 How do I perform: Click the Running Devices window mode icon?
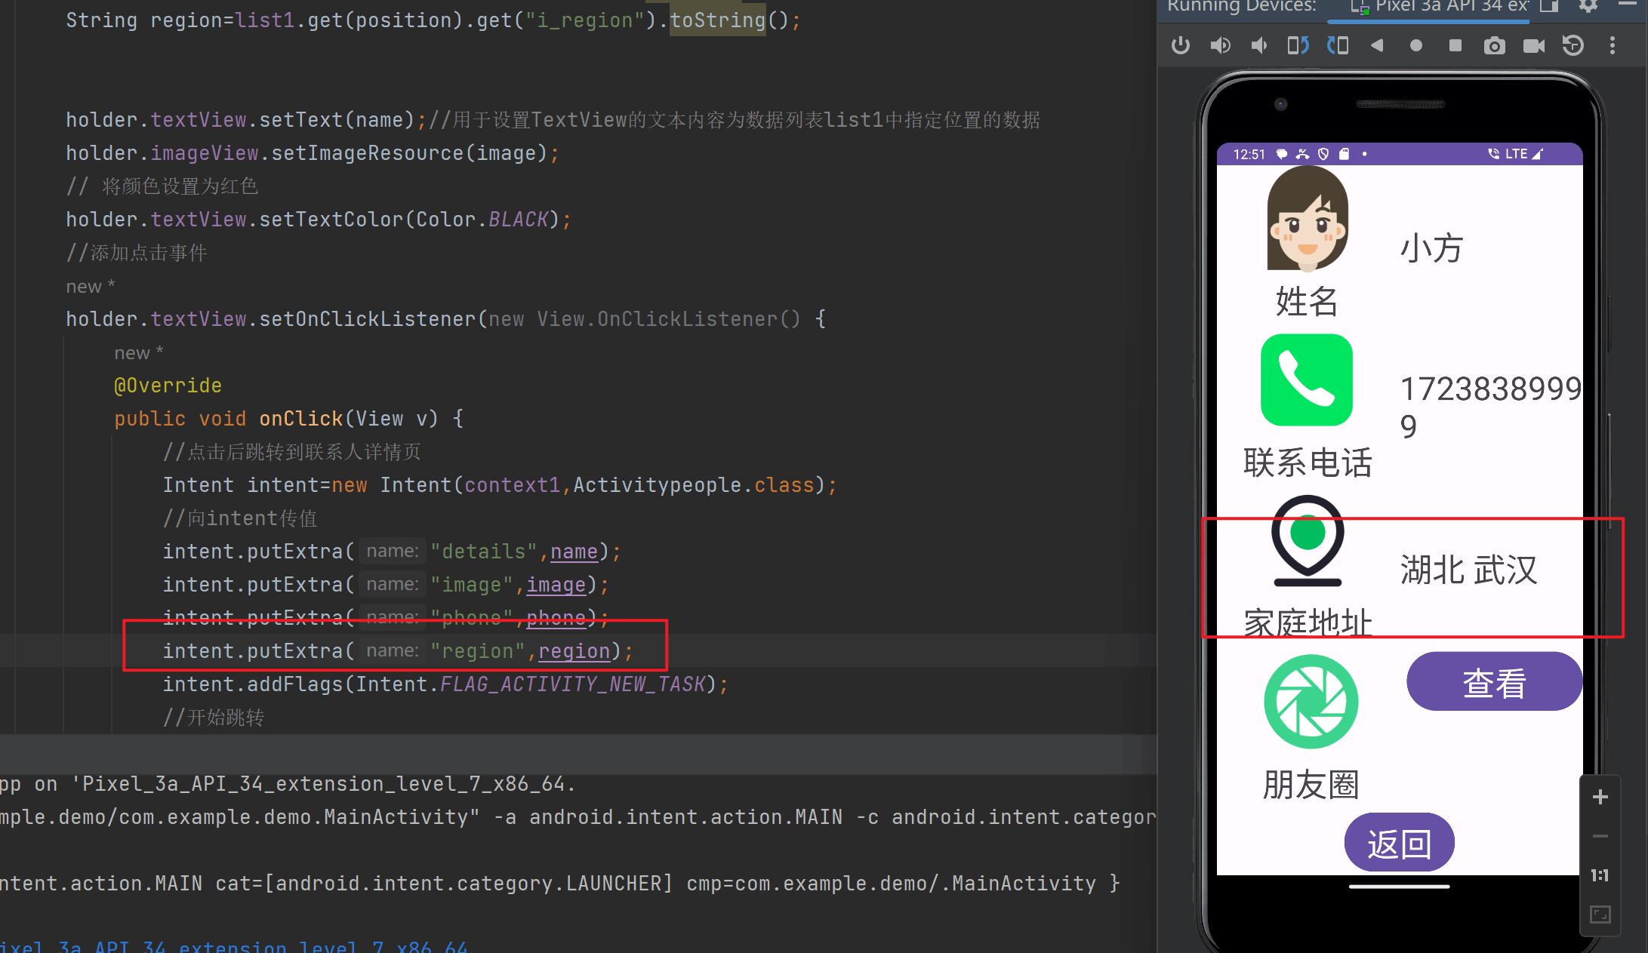1549,6
